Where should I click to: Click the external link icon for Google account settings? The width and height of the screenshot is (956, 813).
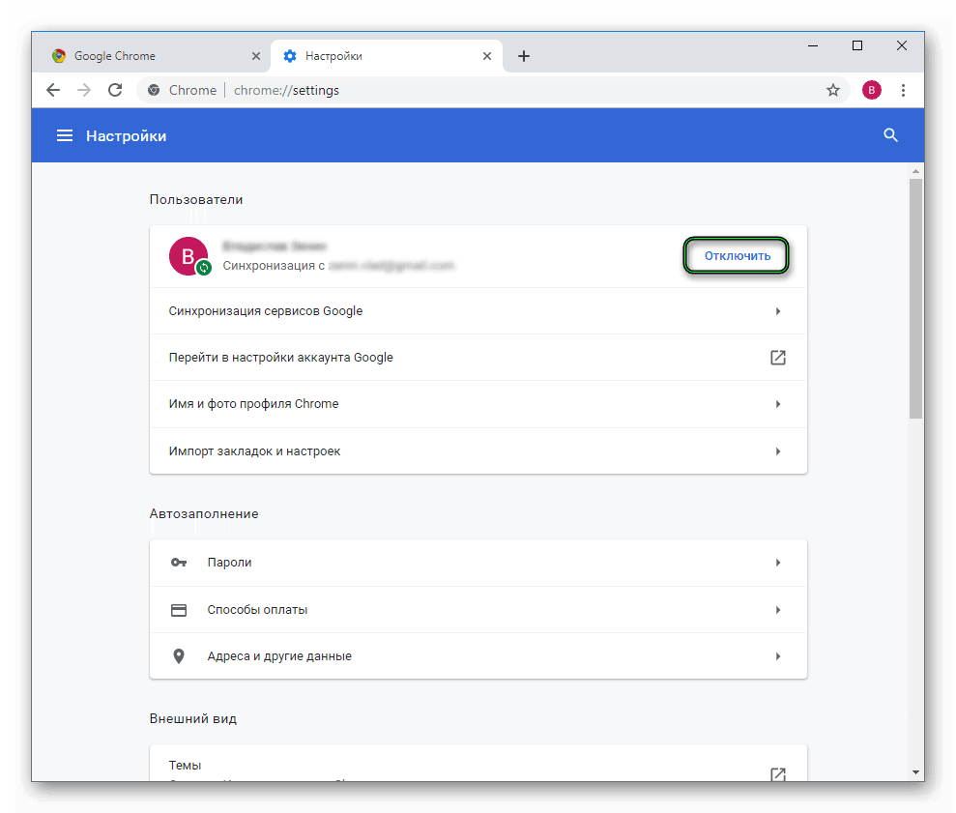pos(778,358)
